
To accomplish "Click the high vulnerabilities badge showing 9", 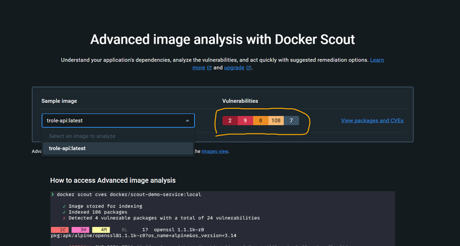I will pyautogui.click(x=245, y=121).
